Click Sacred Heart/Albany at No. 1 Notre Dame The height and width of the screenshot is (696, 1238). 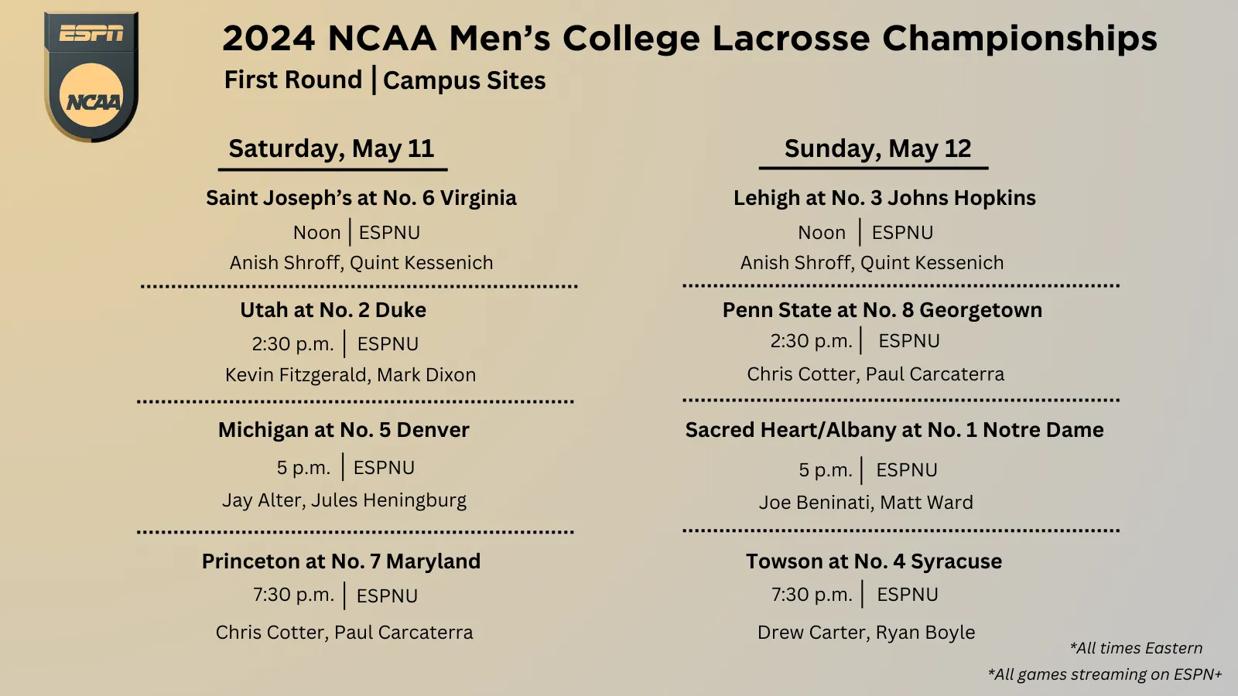coord(894,430)
